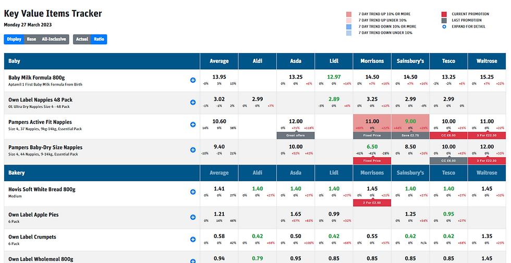Switch to Base pricing view

31,40
